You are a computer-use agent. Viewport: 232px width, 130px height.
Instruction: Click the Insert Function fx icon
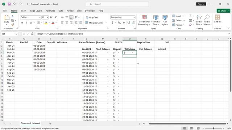[32, 34]
